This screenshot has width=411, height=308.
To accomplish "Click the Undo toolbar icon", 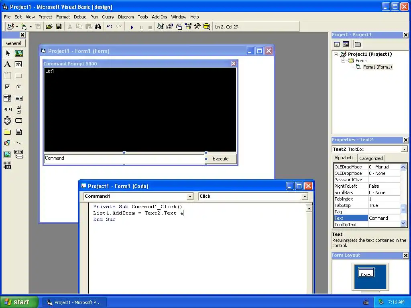I will coord(110,27).
